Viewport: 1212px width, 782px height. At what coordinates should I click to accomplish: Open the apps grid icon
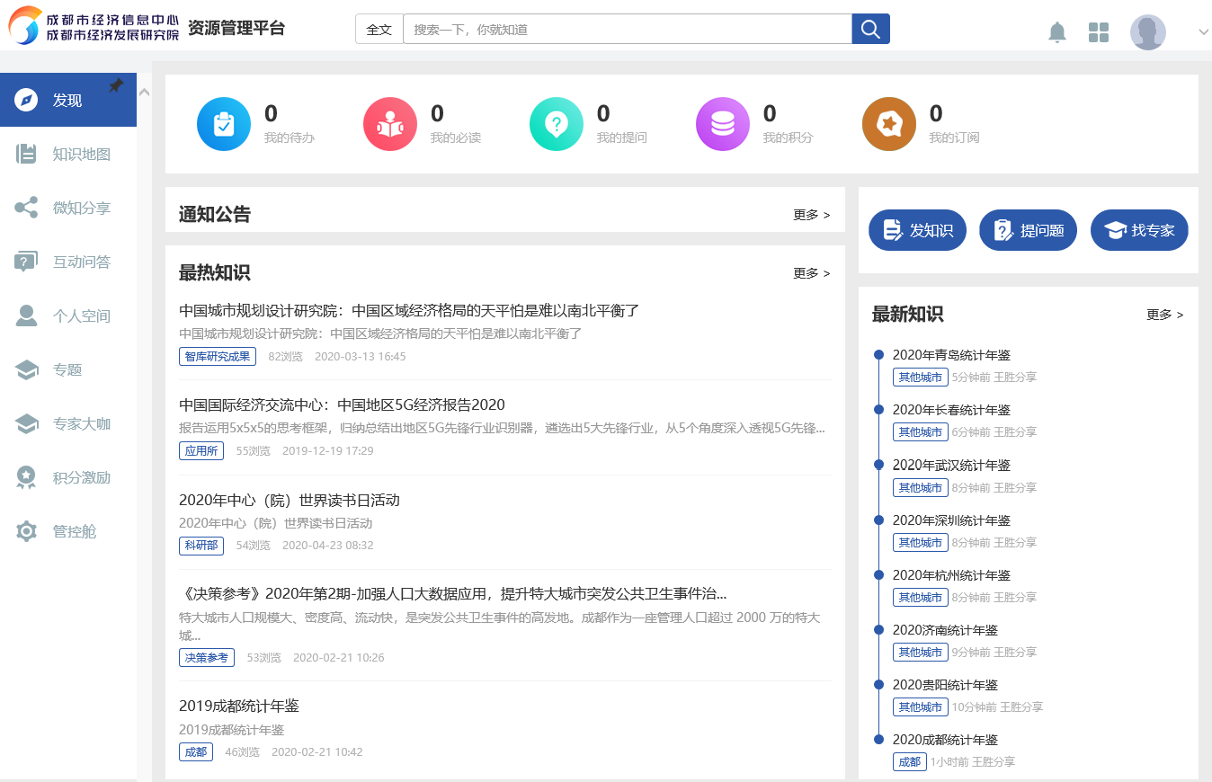(1099, 32)
